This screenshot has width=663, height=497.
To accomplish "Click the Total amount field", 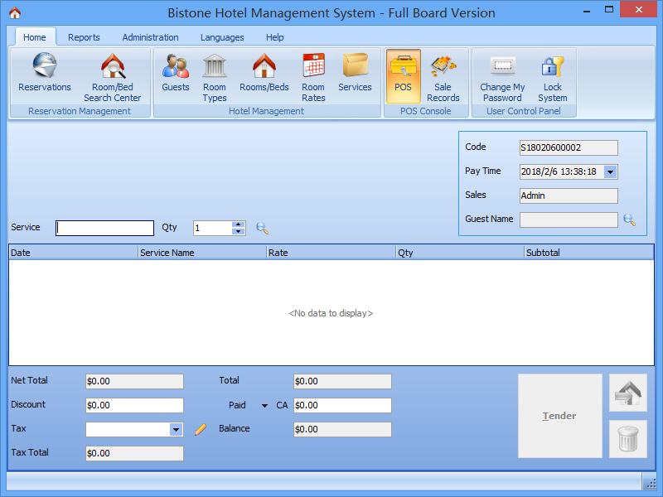I will [342, 381].
